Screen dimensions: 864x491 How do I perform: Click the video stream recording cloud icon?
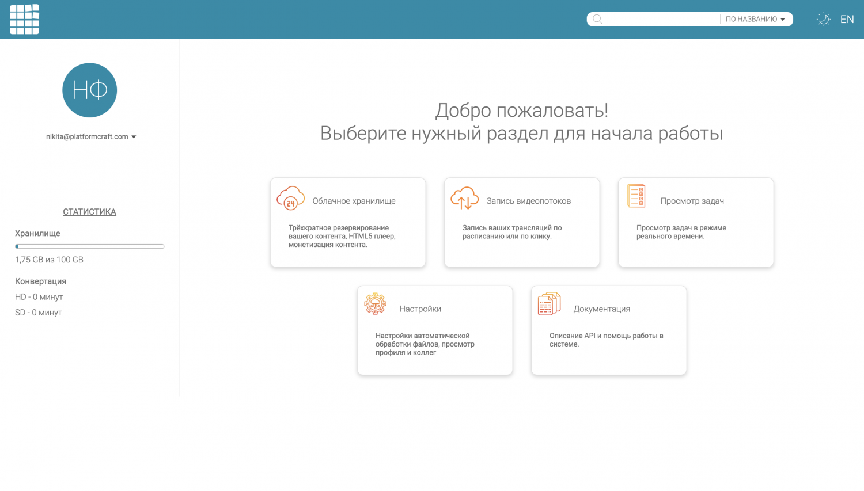point(464,198)
